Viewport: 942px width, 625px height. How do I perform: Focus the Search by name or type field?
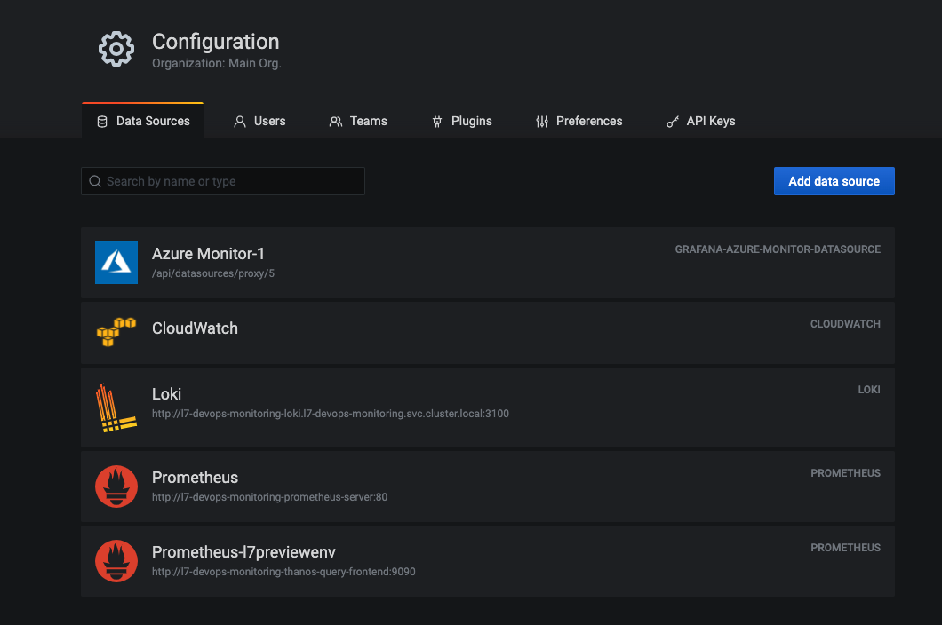[223, 181]
